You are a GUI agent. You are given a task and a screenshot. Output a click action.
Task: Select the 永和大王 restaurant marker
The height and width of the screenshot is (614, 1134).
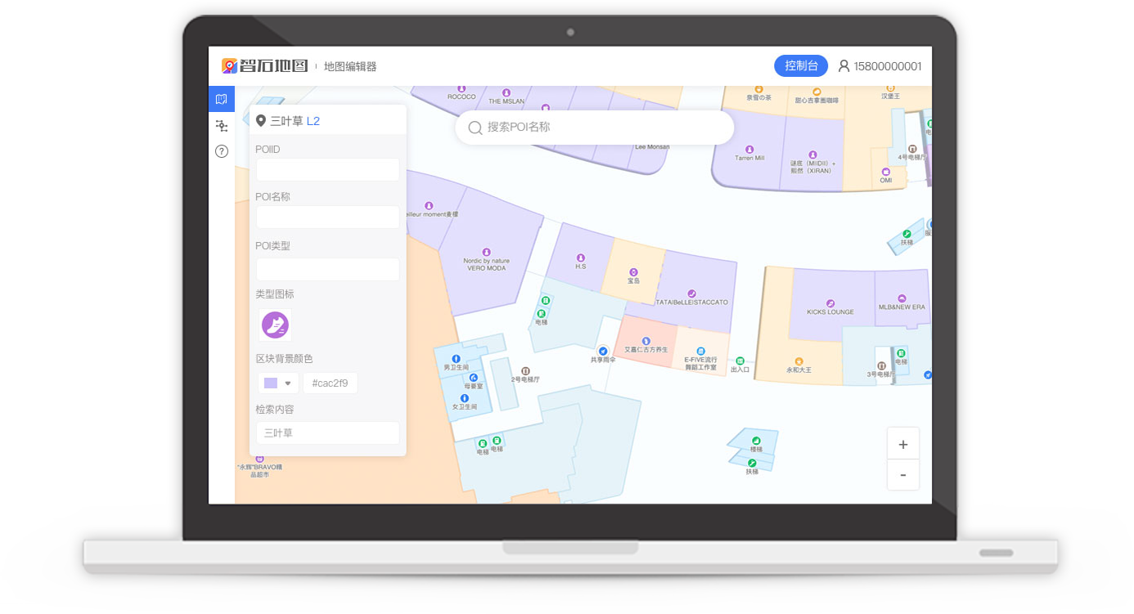coord(799,361)
